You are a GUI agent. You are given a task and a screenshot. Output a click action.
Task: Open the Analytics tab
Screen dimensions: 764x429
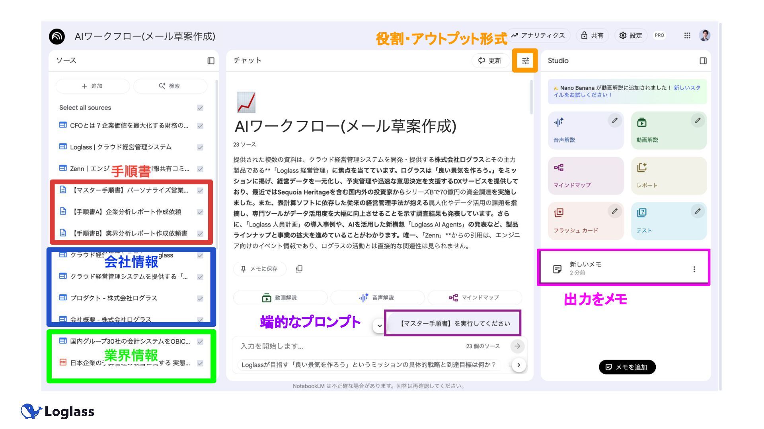tap(538, 35)
